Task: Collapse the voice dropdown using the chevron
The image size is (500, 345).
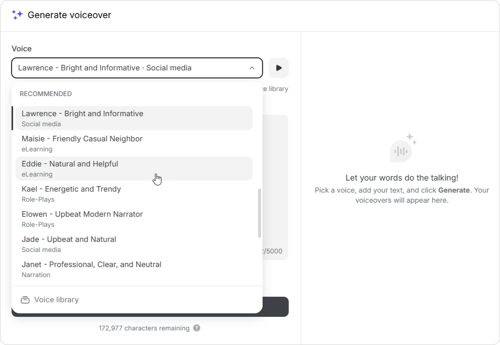Action: pyautogui.click(x=252, y=68)
